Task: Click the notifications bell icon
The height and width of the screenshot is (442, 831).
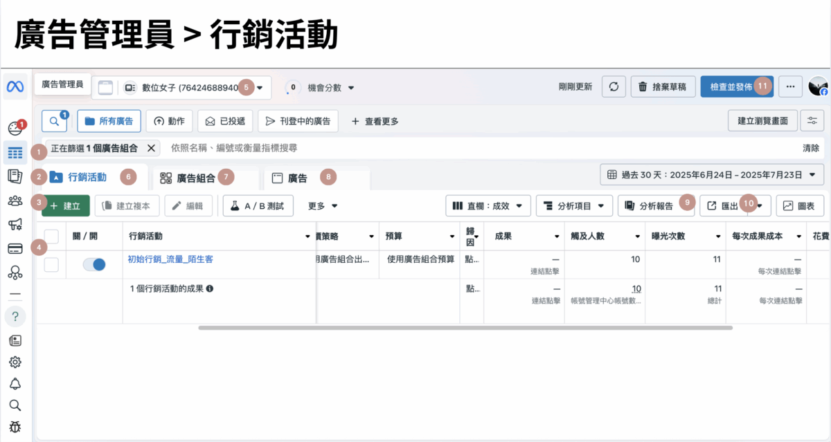Action: tap(15, 384)
